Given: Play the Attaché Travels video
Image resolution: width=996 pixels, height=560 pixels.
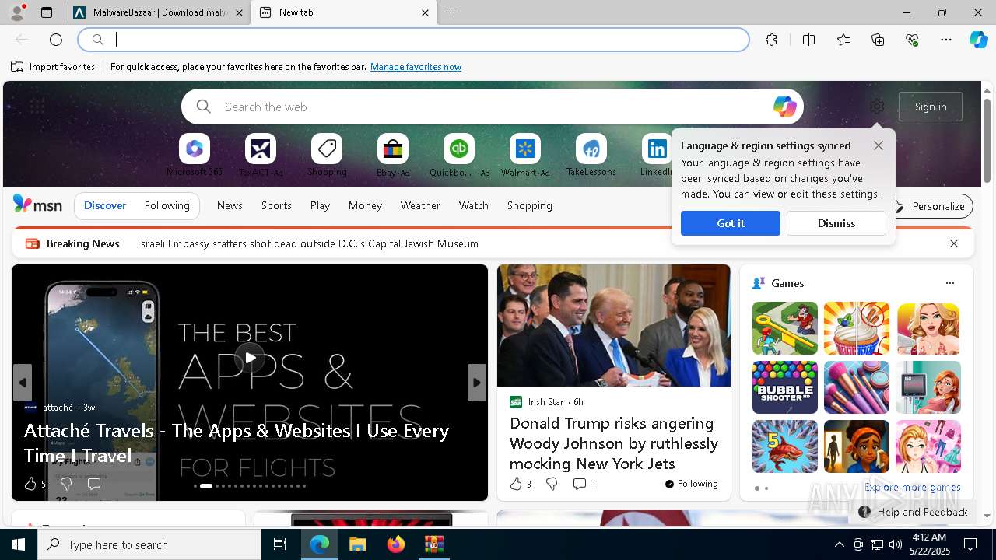Looking at the screenshot, I should (250, 358).
